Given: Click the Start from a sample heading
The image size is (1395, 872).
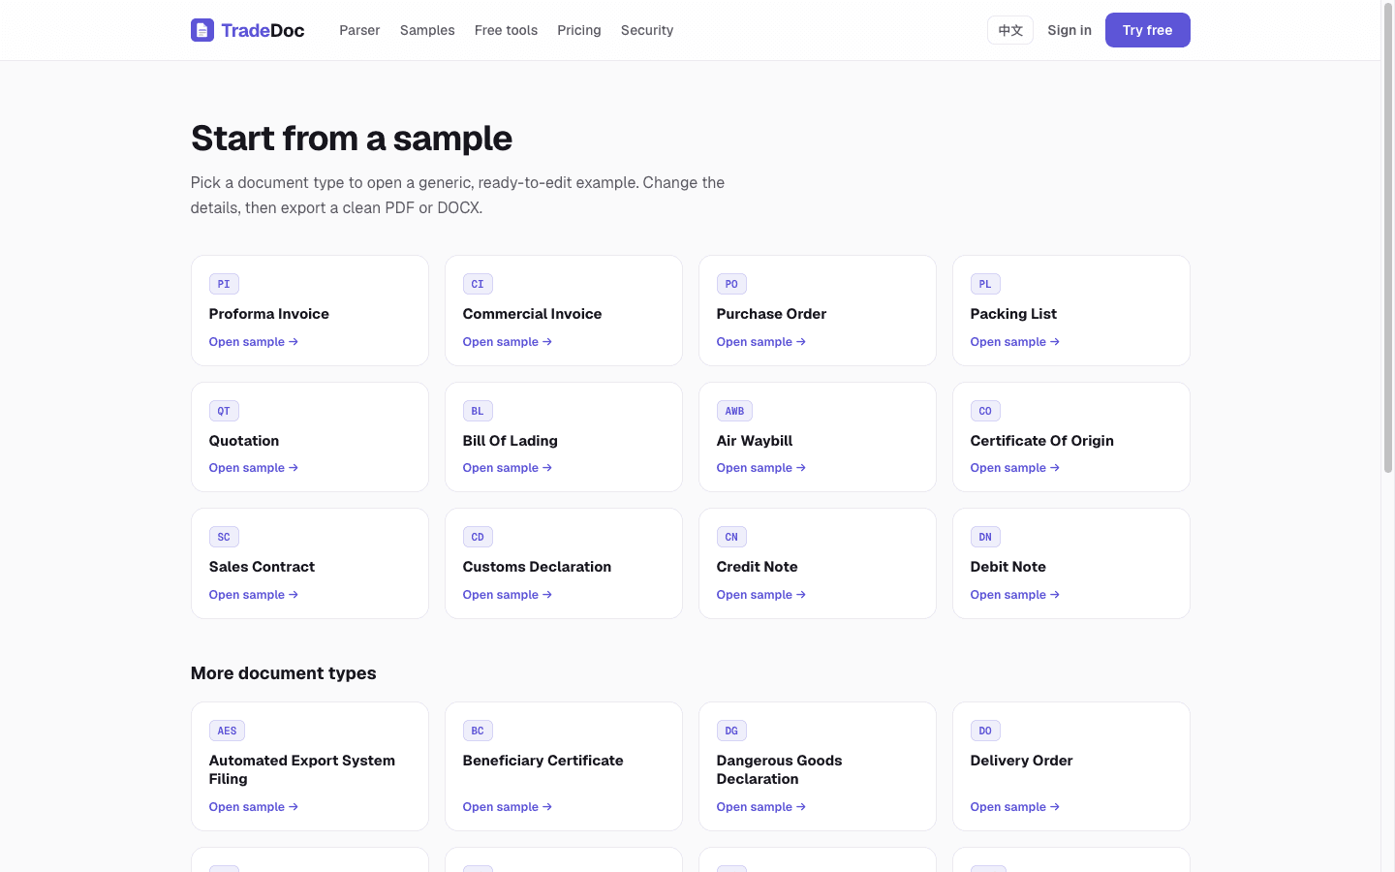Looking at the screenshot, I should (x=352, y=139).
